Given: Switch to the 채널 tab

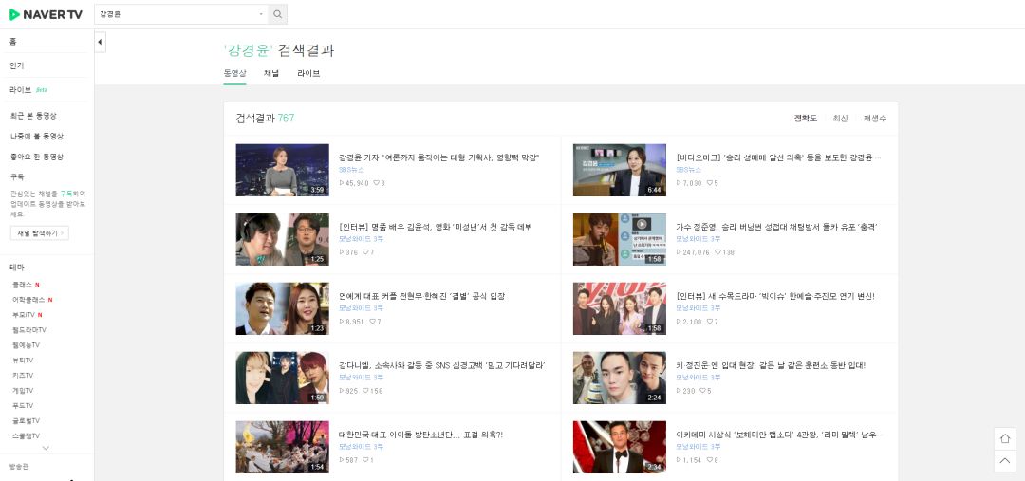Looking at the screenshot, I should pyautogui.click(x=271, y=73).
